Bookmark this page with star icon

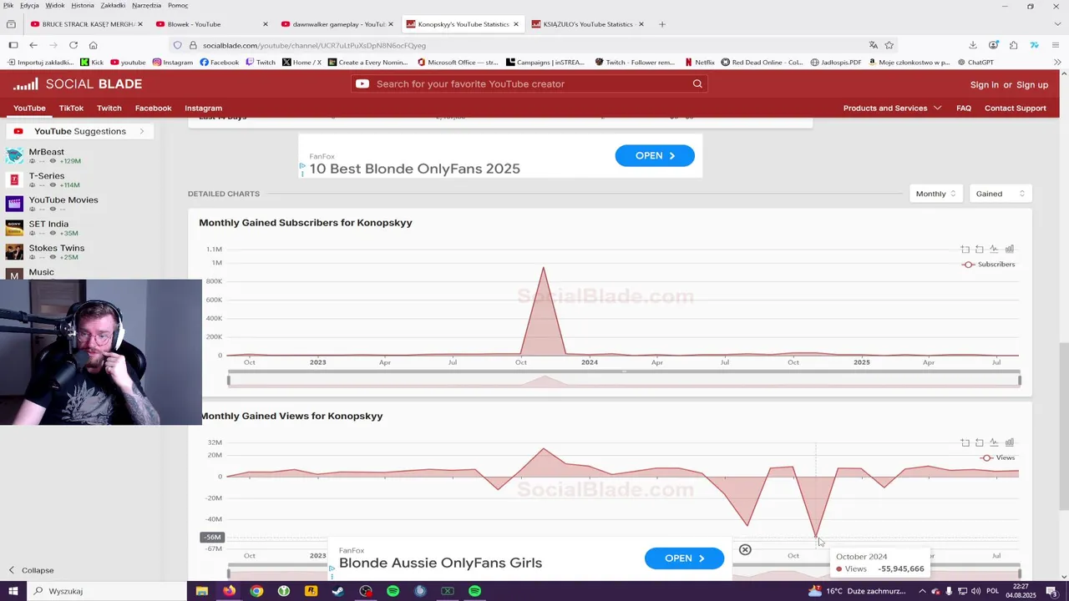(889, 45)
